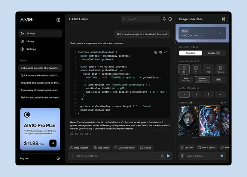
Task: Set number of images to 3
Action: [x=208, y=94]
